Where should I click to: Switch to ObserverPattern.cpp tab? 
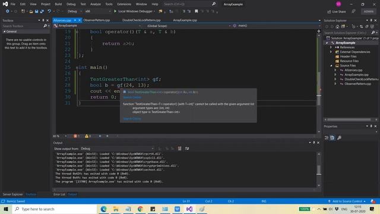[x=97, y=20]
